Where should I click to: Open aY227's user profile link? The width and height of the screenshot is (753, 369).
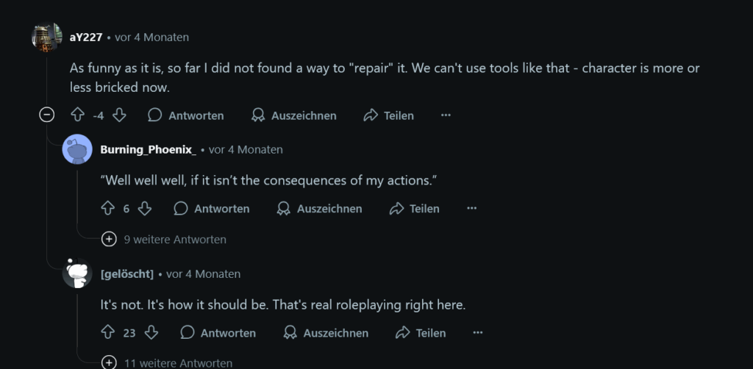coord(85,37)
